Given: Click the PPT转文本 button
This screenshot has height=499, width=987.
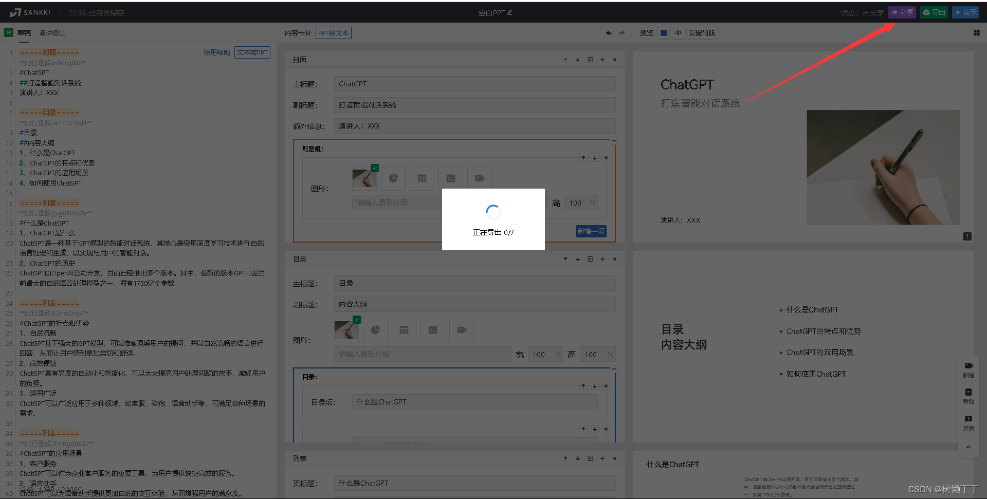Looking at the screenshot, I should pyautogui.click(x=334, y=33).
